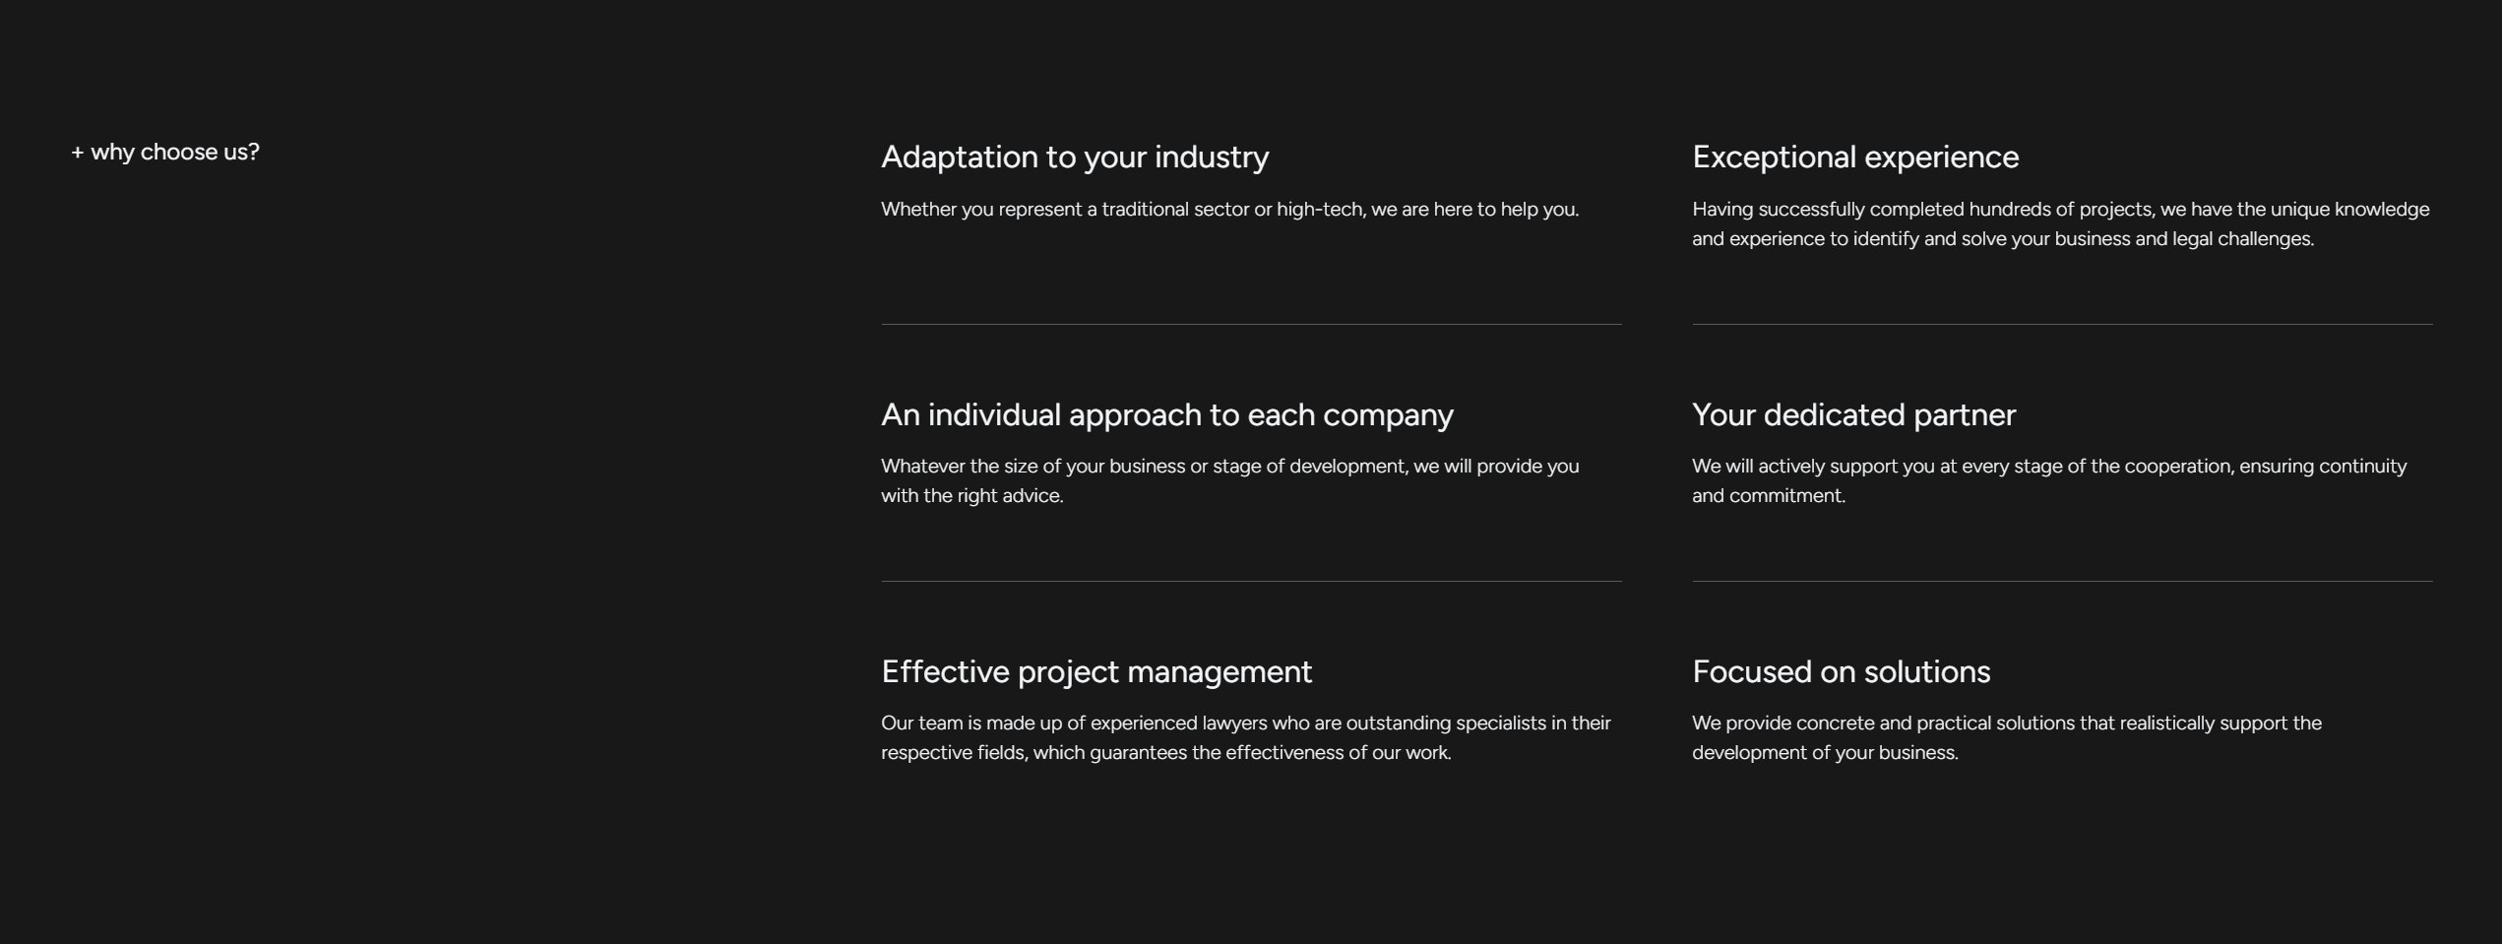Click the 'Adaptation to your industry' heading

click(x=1075, y=157)
